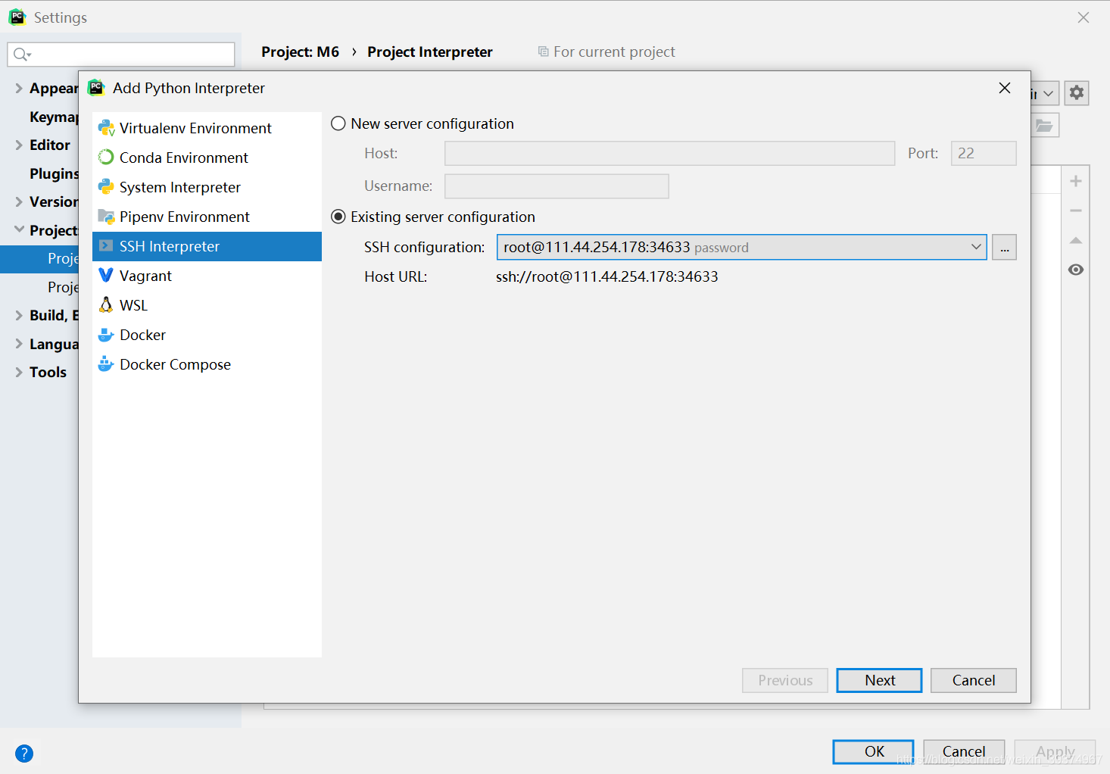Click Cancel in Add Python Interpreter dialog

[x=974, y=680]
